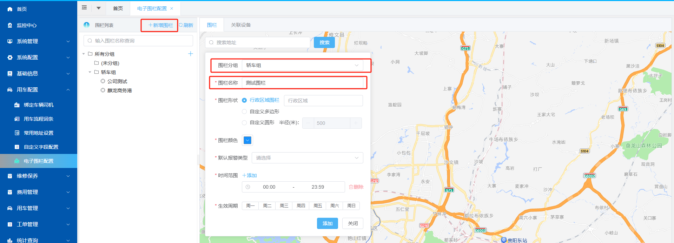Select the 自定义多边形 radio option
This screenshot has height=243, width=674.
(x=244, y=112)
